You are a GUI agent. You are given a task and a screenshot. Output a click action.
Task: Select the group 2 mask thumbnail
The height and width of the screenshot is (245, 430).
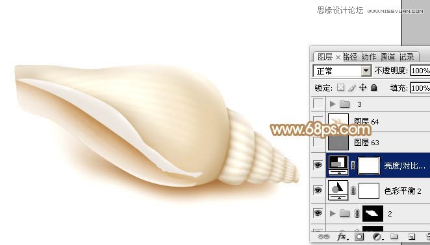tap(373, 213)
